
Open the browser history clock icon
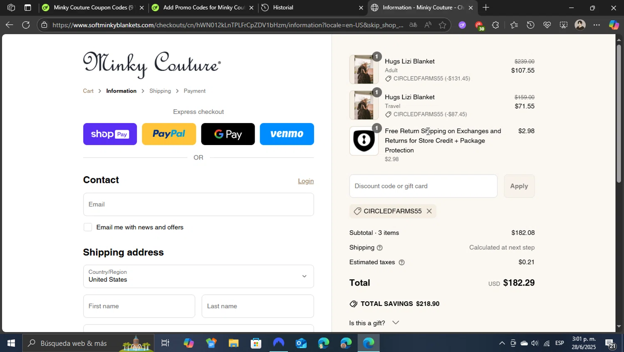point(530,25)
